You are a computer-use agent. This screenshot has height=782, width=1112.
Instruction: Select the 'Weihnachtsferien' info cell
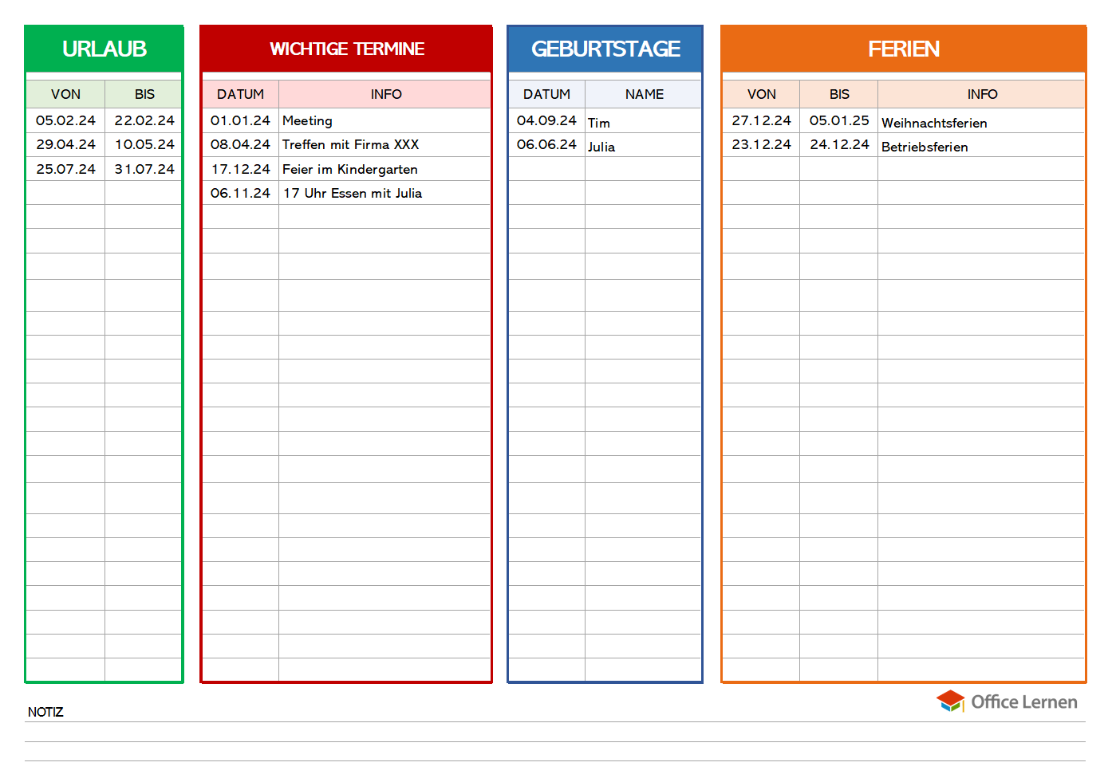(934, 123)
